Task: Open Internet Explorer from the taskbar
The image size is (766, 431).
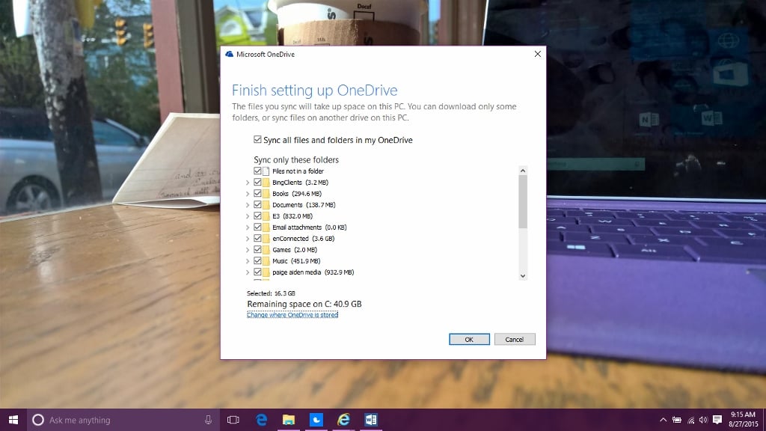Action: 343,420
